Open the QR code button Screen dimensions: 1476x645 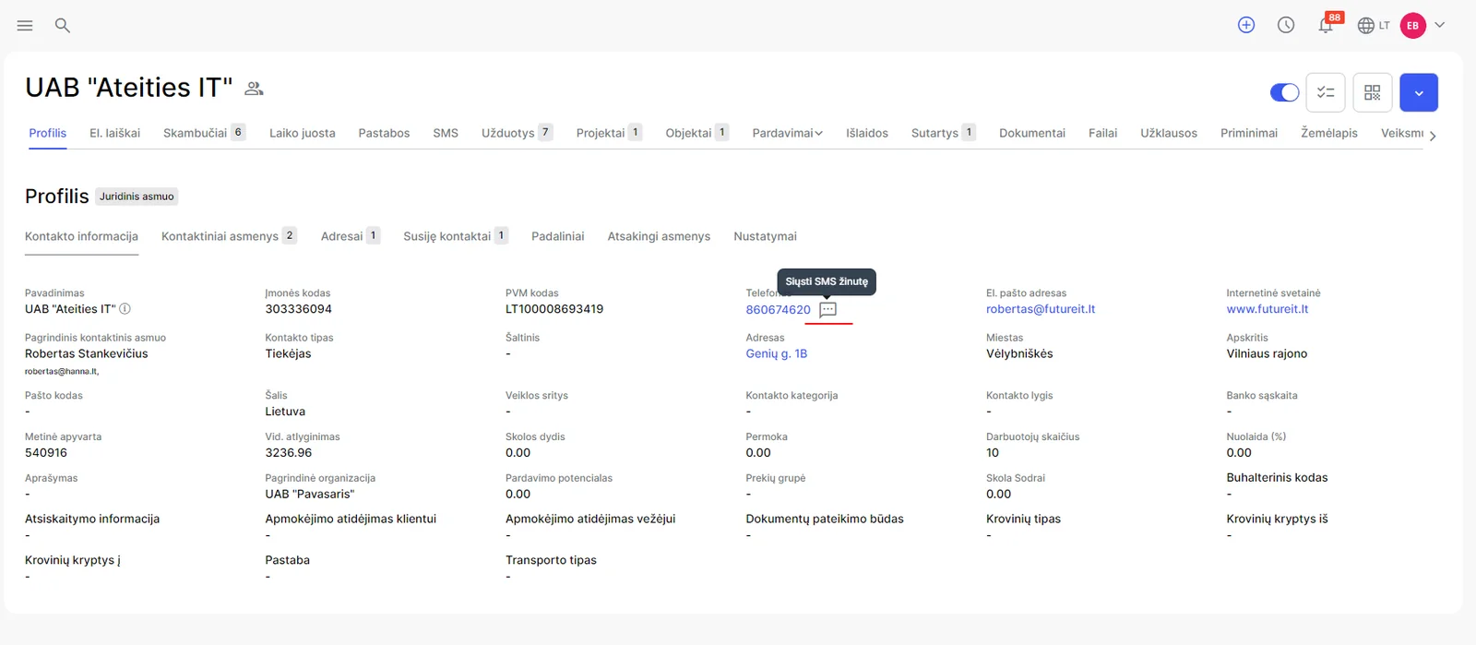pos(1373,92)
